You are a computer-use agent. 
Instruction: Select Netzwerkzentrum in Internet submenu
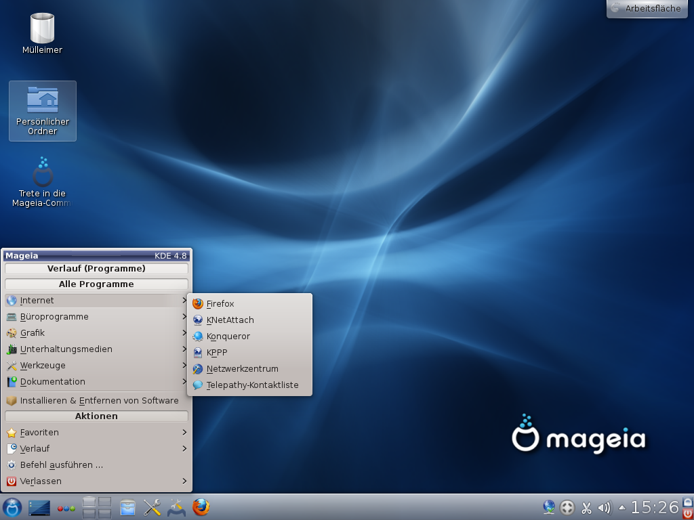tap(249, 369)
